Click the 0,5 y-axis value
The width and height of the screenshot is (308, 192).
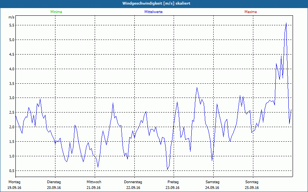12,170
